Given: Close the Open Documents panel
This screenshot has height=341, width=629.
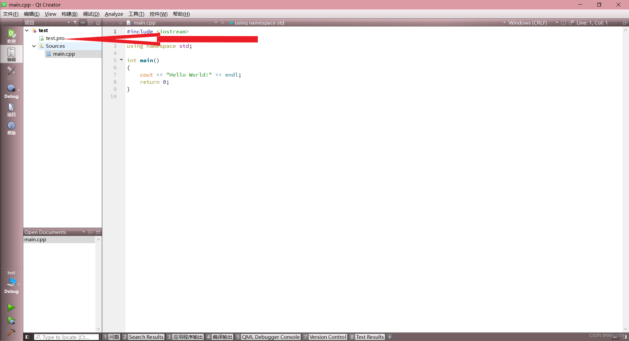Looking at the screenshot, I should click(x=98, y=232).
